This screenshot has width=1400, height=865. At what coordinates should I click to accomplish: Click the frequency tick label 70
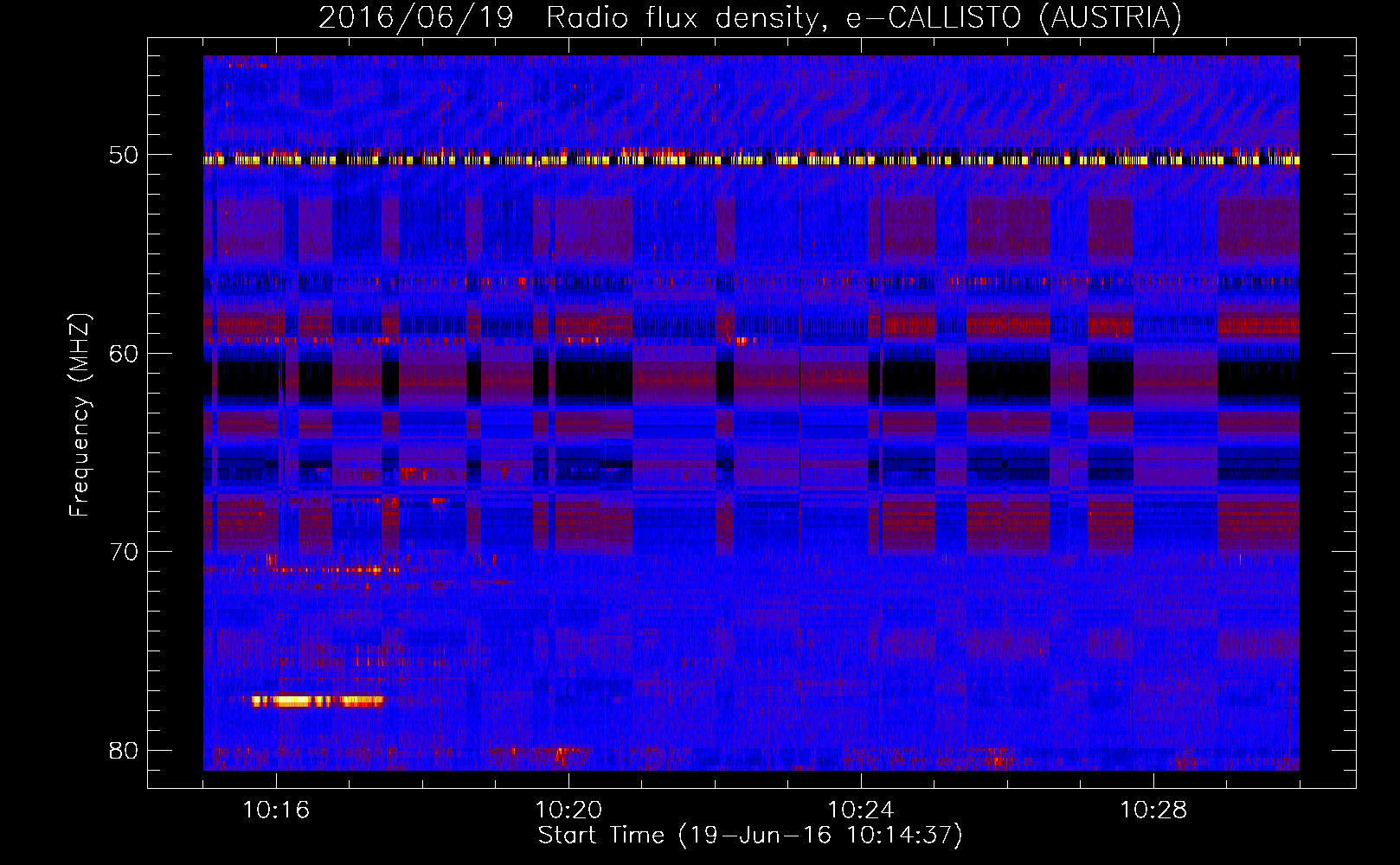(124, 552)
